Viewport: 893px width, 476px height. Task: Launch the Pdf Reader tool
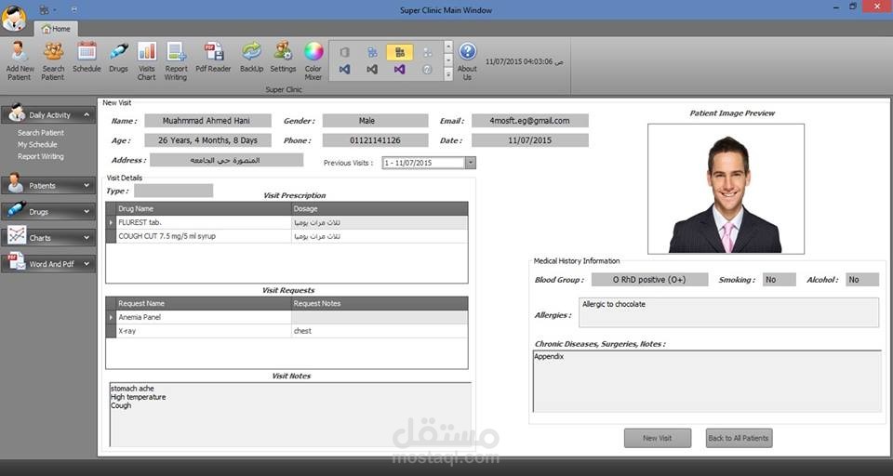(x=213, y=57)
